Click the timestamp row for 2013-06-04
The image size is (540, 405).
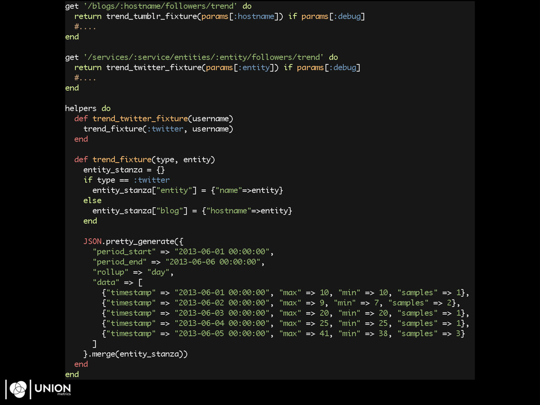285,323
